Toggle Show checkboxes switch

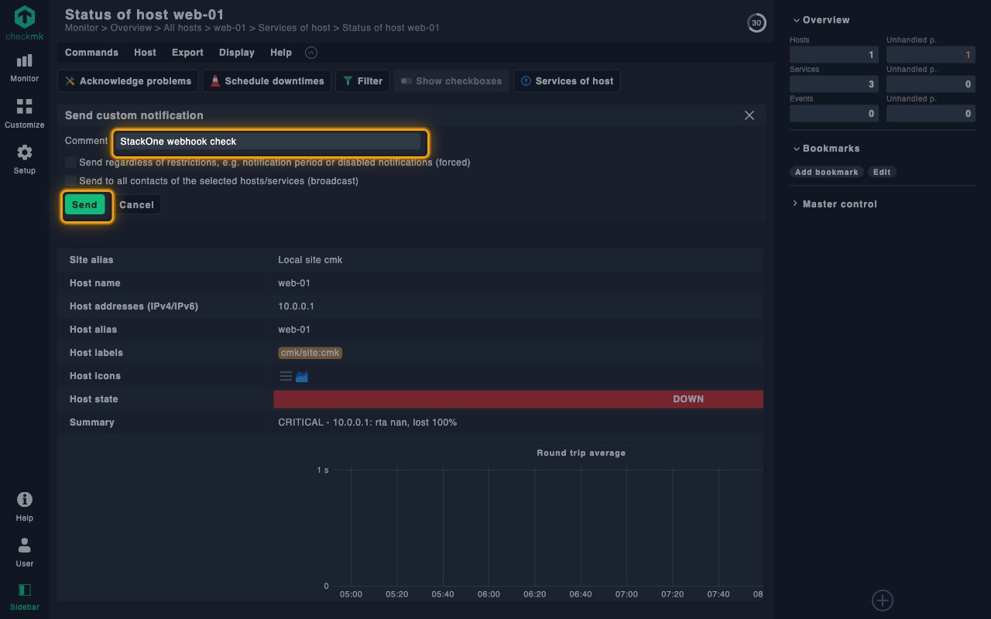click(451, 81)
